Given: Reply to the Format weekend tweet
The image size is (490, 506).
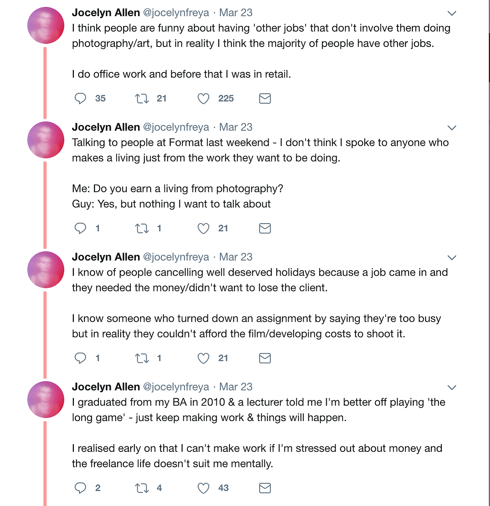Looking at the screenshot, I should [x=80, y=228].
